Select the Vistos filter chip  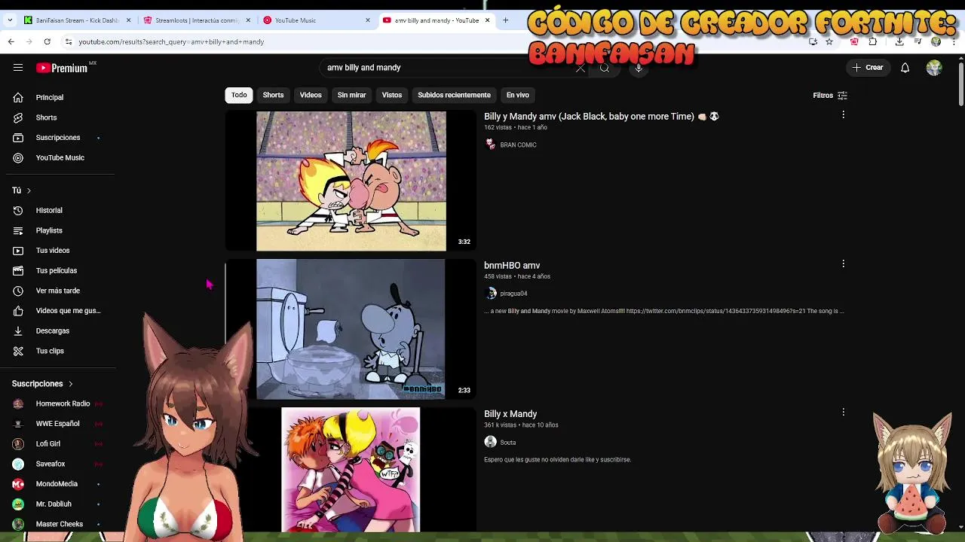click(x=392, y=95)
